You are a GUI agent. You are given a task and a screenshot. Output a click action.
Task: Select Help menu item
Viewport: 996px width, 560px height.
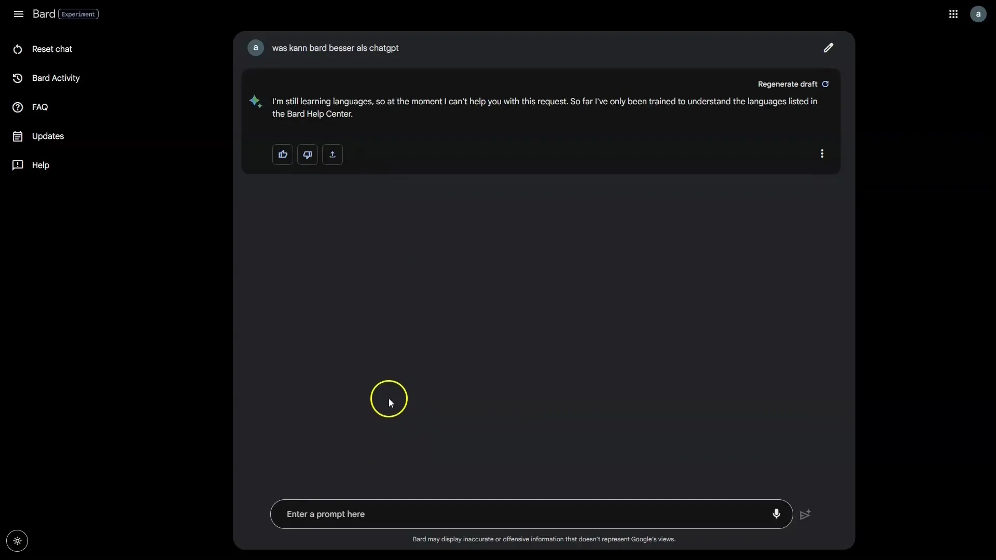[40, 166]
